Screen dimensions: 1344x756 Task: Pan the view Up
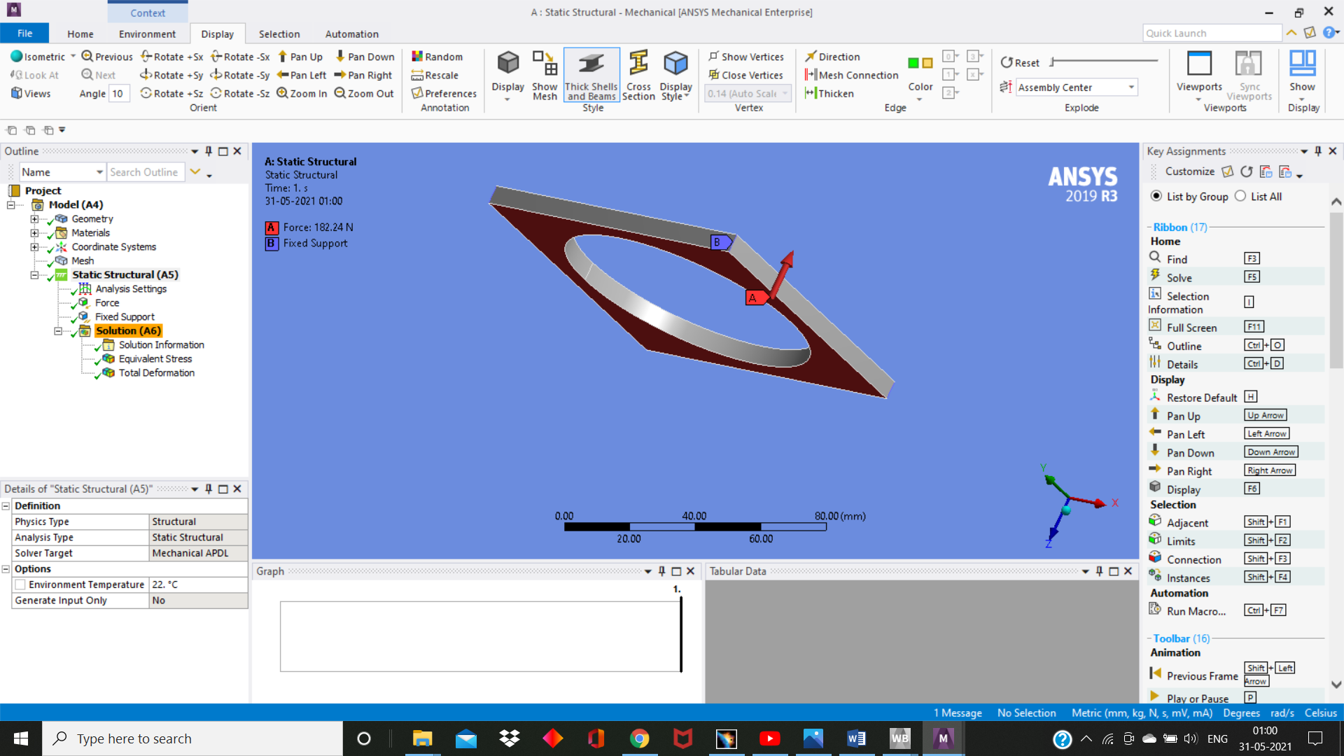(x=300, y=57)
